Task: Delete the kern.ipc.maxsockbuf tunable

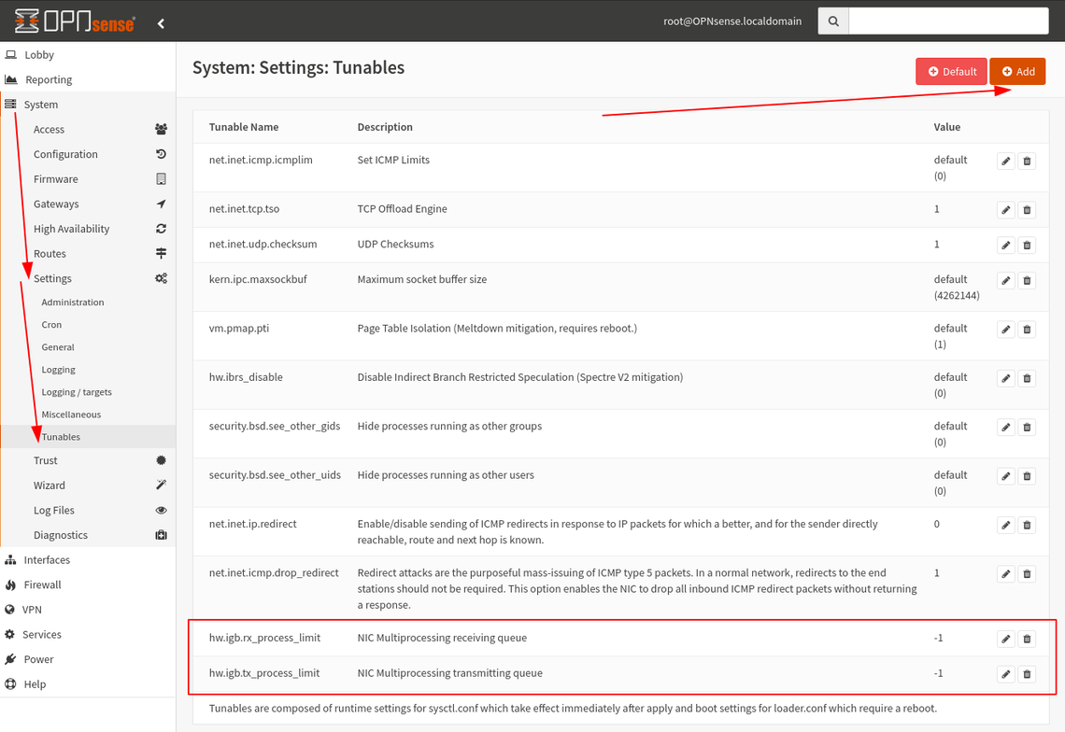Action: (x=1027, y=280)
